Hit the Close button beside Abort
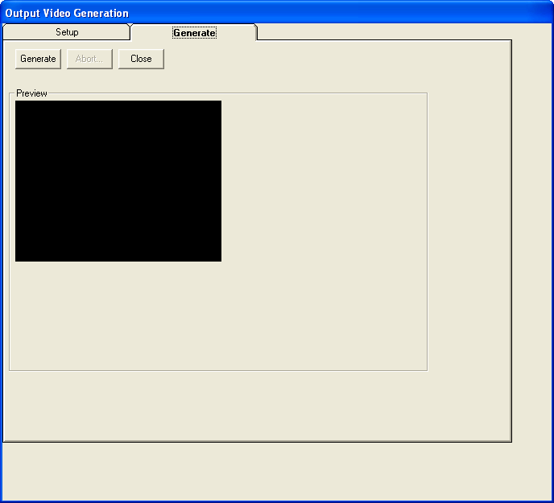The image size is (554, 503). click(141, 59)
